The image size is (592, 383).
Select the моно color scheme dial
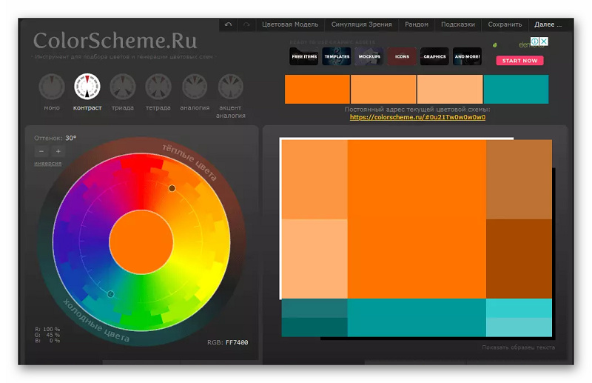[52, 87]
